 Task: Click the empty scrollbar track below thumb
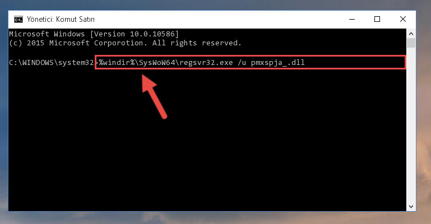411,125
